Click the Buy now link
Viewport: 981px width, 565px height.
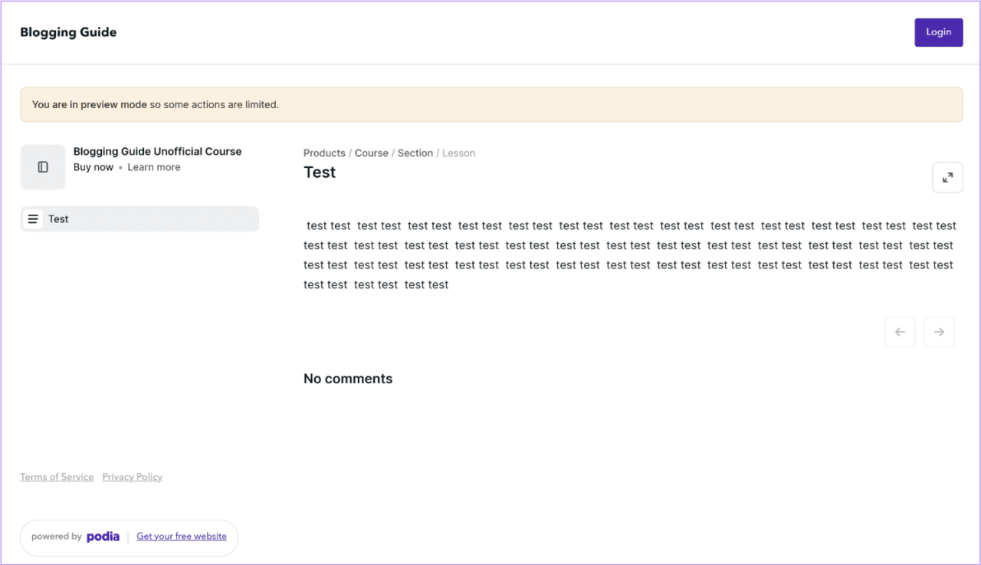coord(94,166)
